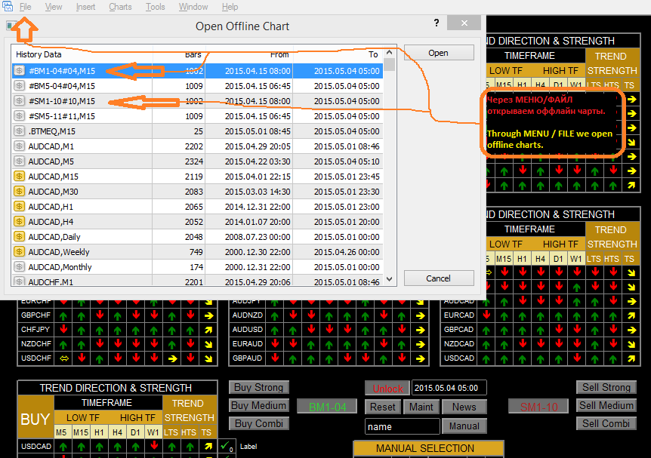
Task: Click the Buy Strong button
Action: 258,388
